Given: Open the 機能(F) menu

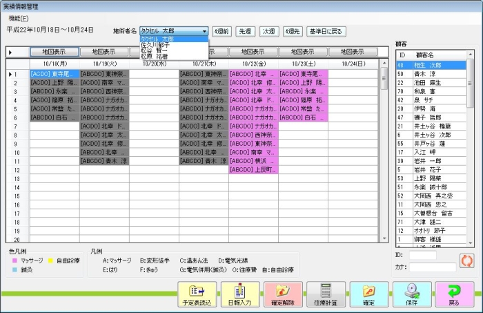Looking at the screenshot, I should pyautogui.click(x=19, y=19).
